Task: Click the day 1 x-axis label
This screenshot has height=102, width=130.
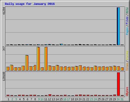Action: tap(8, 99)
